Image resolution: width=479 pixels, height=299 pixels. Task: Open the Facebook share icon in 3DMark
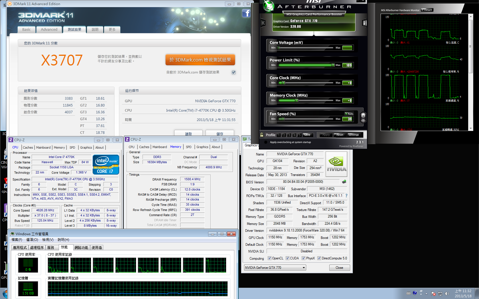pyautogui.click(x=246, y=13)
